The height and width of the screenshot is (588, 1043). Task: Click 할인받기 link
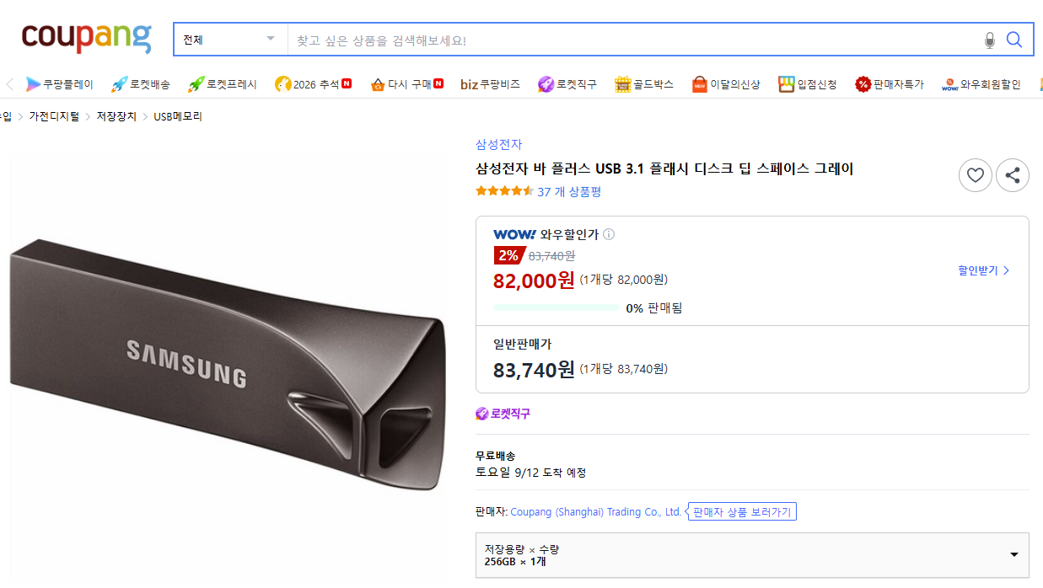(983, 270)
